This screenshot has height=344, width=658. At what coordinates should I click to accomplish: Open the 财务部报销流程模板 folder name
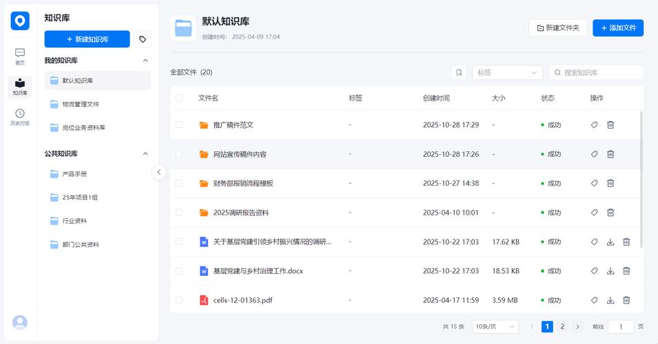pos(243,183)
